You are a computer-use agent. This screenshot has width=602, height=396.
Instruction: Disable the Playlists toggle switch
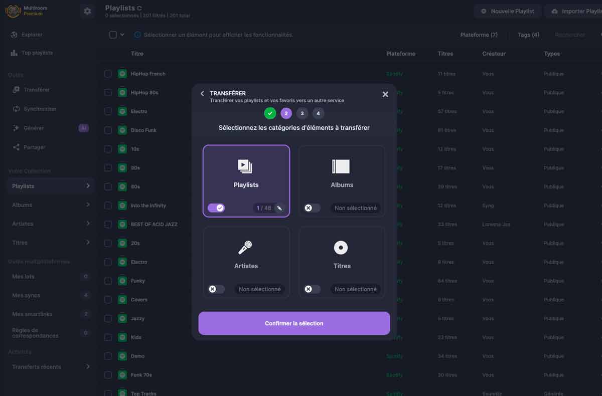(x=216, y=208)
